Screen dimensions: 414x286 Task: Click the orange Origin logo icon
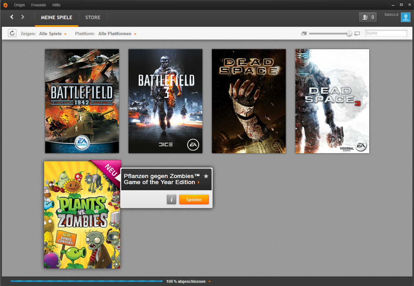(x=5, y=5)
